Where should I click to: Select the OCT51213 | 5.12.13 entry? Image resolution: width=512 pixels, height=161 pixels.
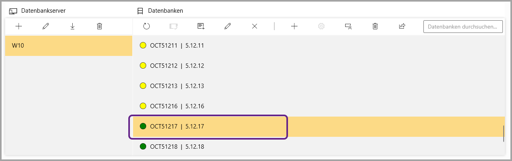tap(177, 86)
